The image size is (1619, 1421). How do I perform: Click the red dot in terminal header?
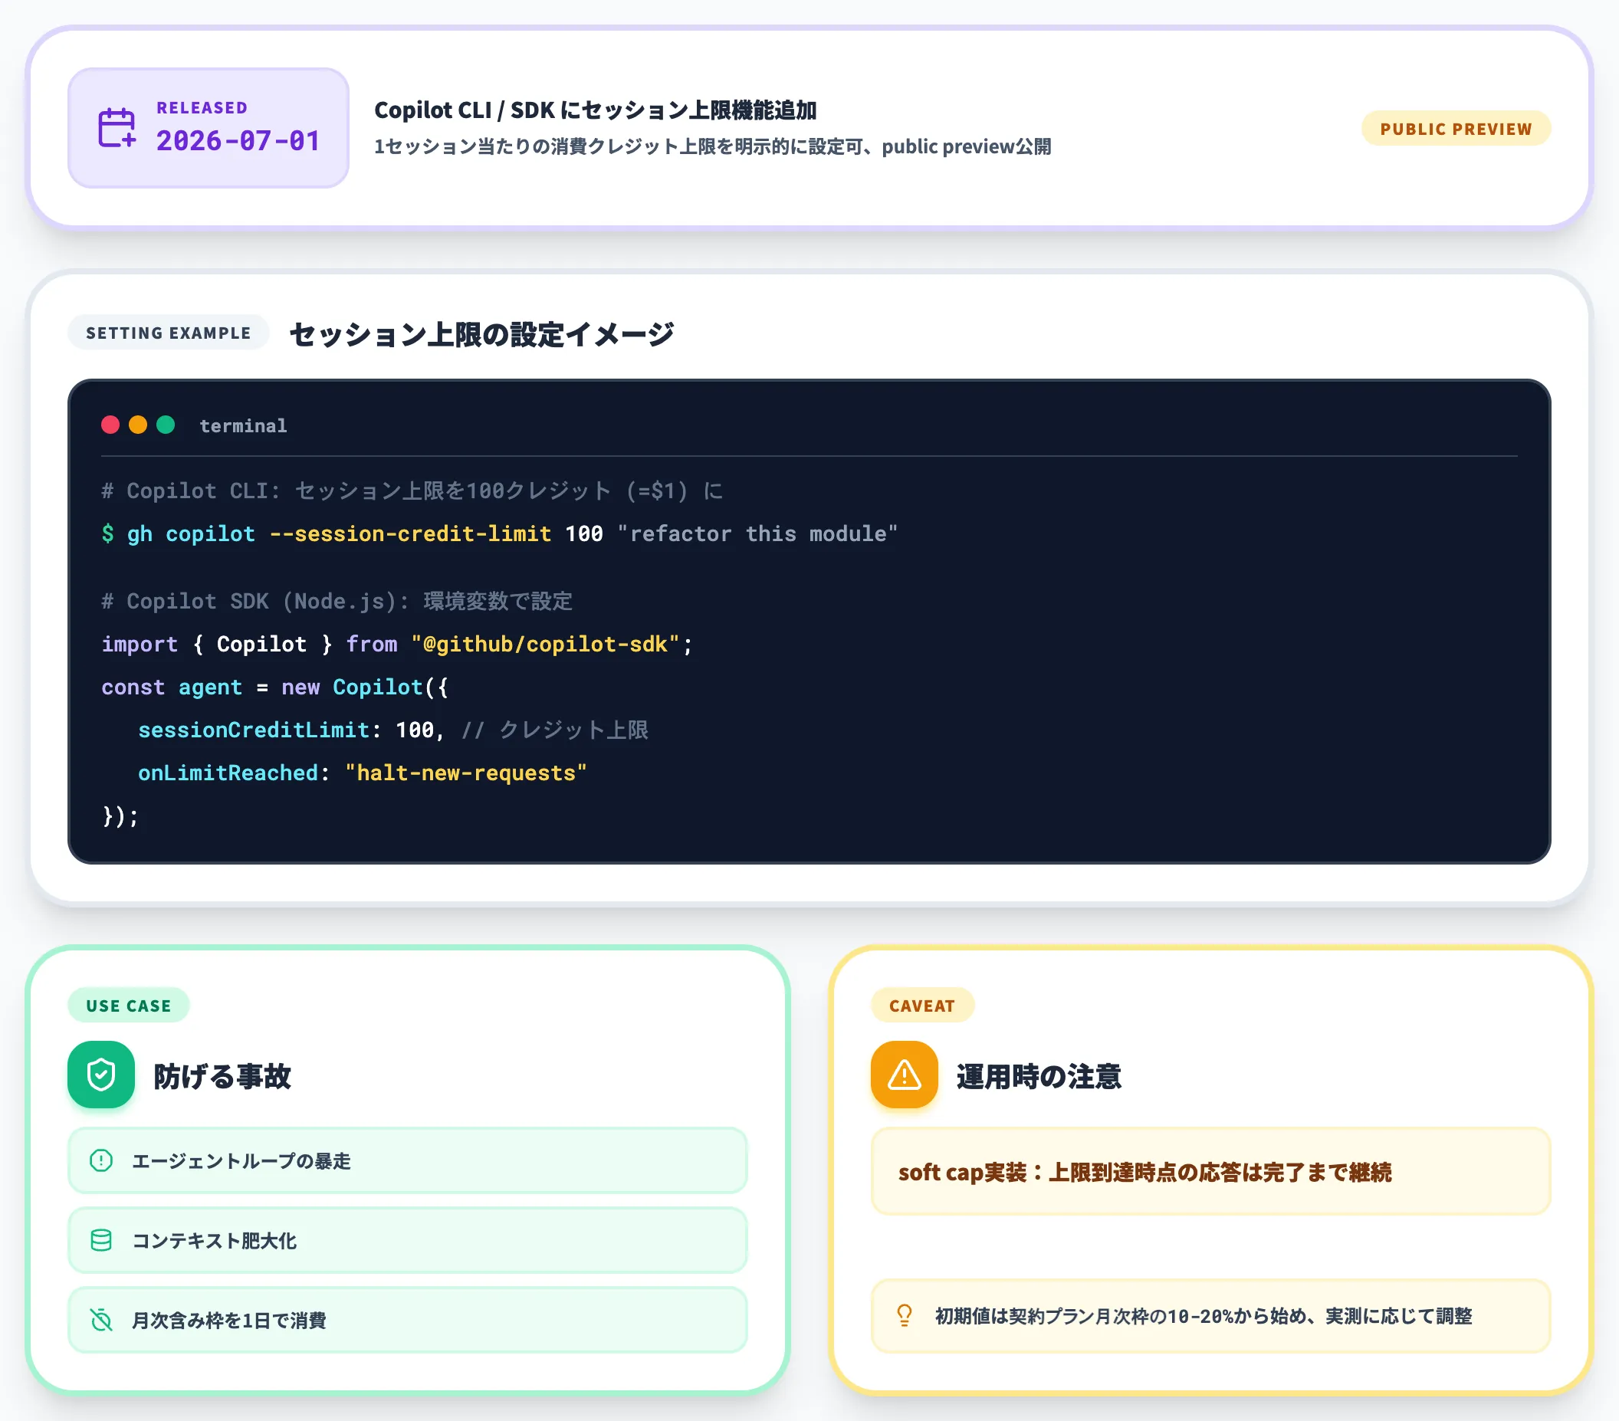click(x=111, y=425)
